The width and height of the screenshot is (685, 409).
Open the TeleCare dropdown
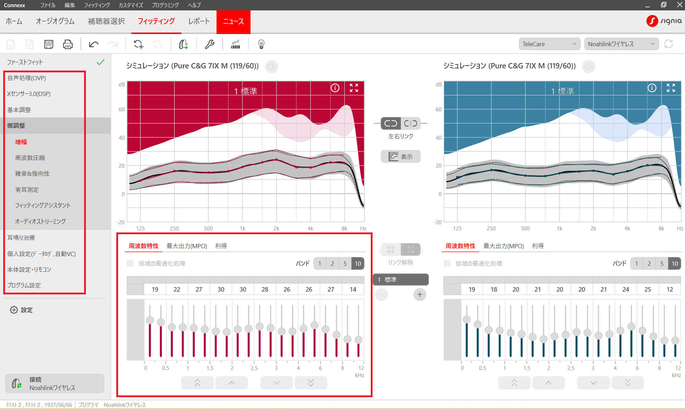pyautogui.click(x=549, y=44)
